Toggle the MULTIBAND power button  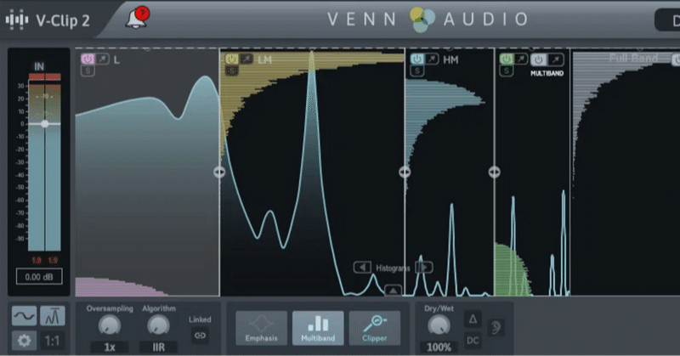[539, 59]
